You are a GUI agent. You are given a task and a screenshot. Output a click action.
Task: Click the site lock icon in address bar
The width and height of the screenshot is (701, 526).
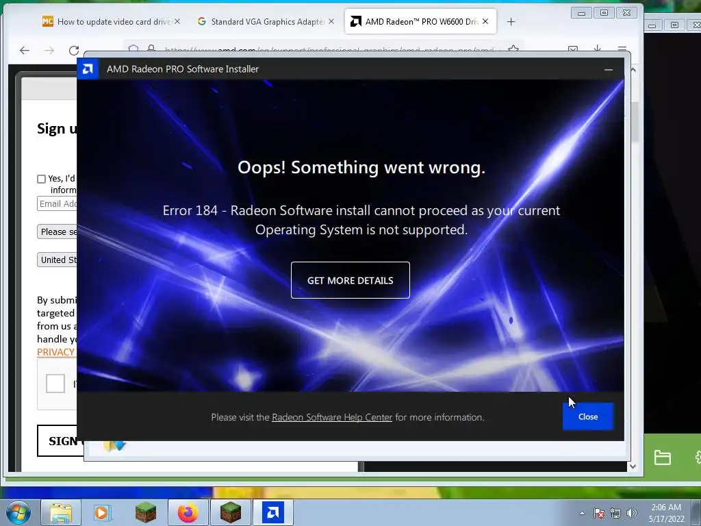tap(151, 49)
